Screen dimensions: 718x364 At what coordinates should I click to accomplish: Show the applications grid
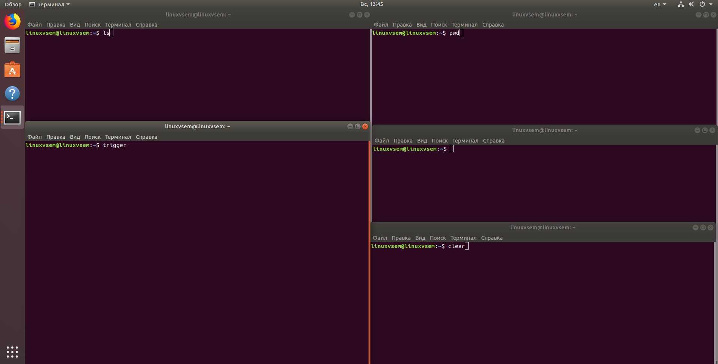[x=12, y=352]
